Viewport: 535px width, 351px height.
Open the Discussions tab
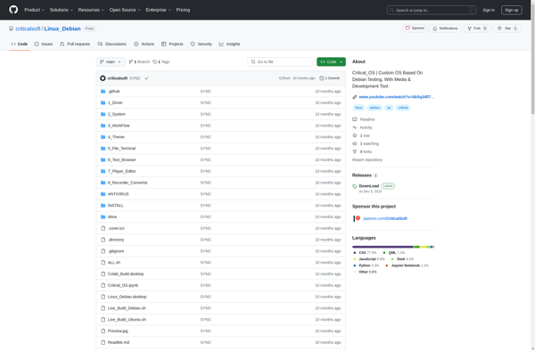[111, 44]
